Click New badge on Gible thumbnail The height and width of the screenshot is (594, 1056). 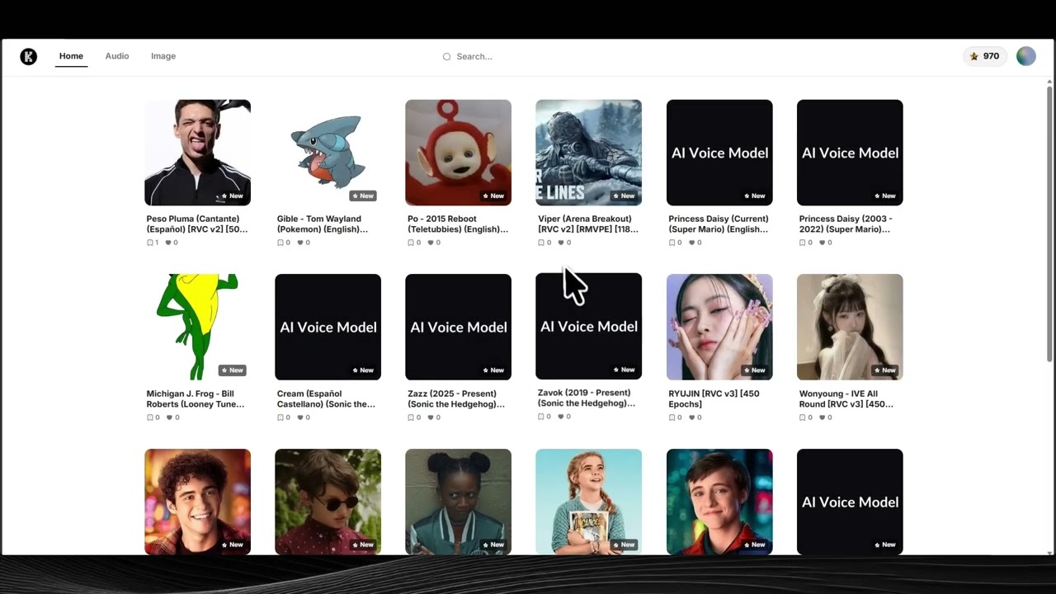[x=363, y=196]
